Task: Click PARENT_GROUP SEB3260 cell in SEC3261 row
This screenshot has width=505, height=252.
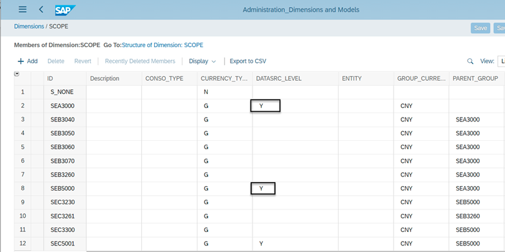Action: tap(477, 216)
